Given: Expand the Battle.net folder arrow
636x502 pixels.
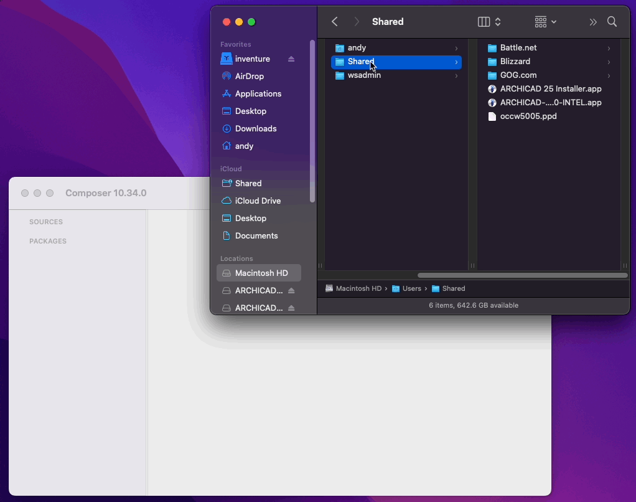Looking at the screenshot, I should point(609,49).
